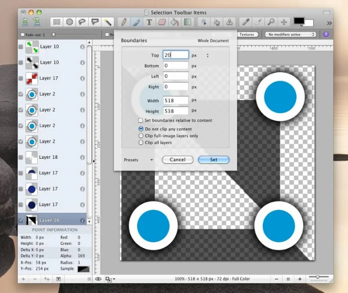Choose the Text tool in toolbar

click(149, 22)
